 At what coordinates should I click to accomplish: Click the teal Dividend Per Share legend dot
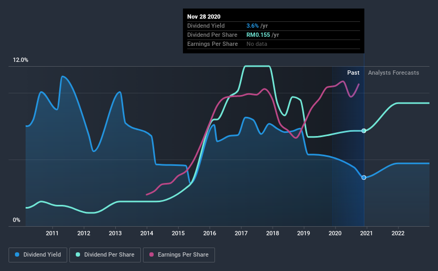pos(78,254)
